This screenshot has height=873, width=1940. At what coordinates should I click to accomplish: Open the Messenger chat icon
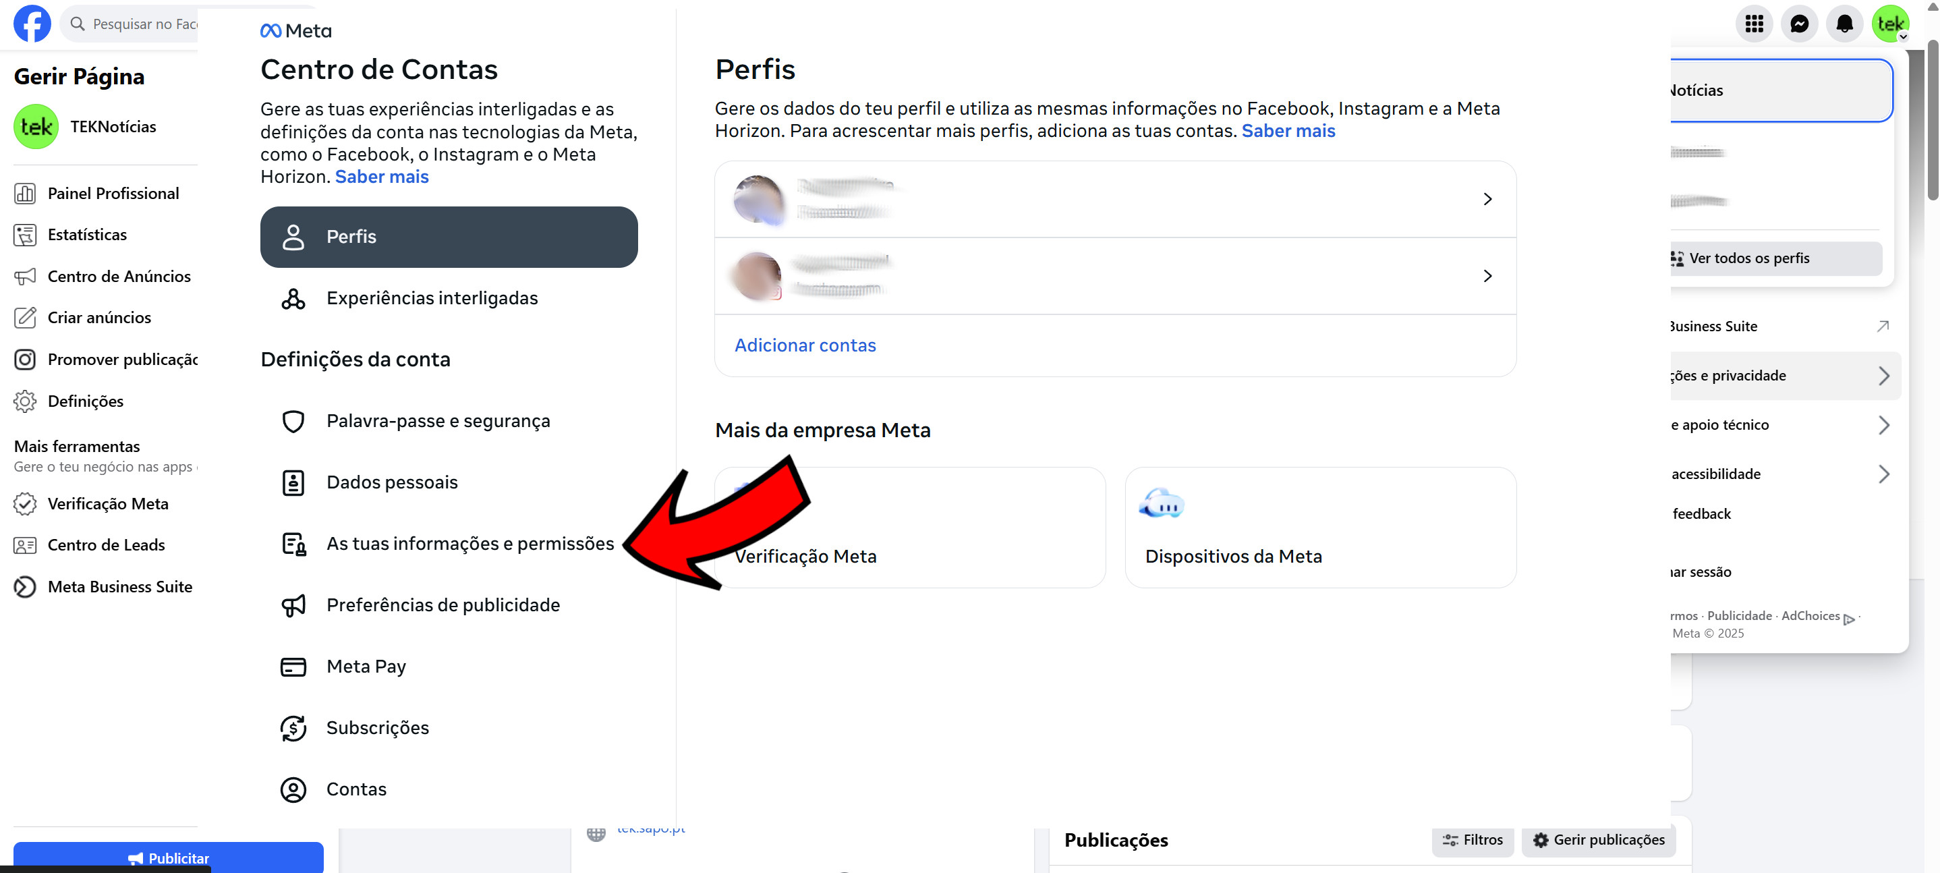1799,24
